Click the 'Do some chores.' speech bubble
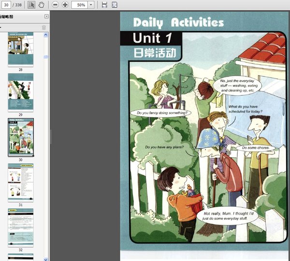This screenshot has width=290, height=261. [256, 148]
